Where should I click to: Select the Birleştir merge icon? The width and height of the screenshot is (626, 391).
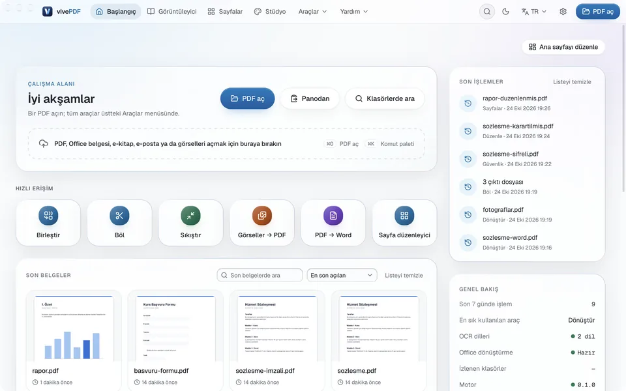48,216
